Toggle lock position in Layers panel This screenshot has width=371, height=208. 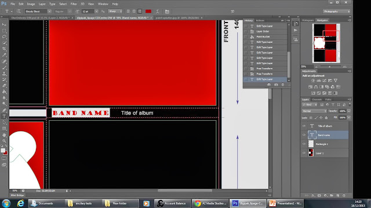[x=321, y=117]
